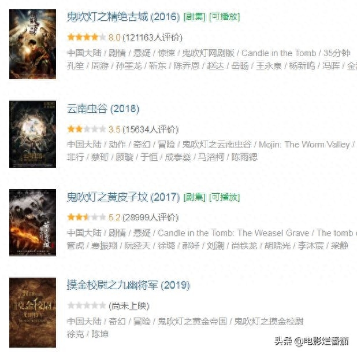Click the 鬼吹灯之黄皮子坟 poster thumbnail
Screen dimensions: 357x354
pyautogui.click(x=32, y=223)
